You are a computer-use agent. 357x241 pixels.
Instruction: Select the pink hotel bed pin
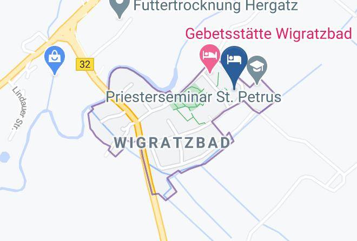(210, 58)
